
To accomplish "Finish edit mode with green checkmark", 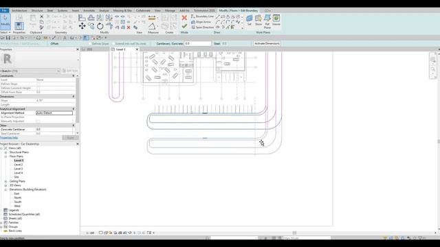I will [184, 26].
